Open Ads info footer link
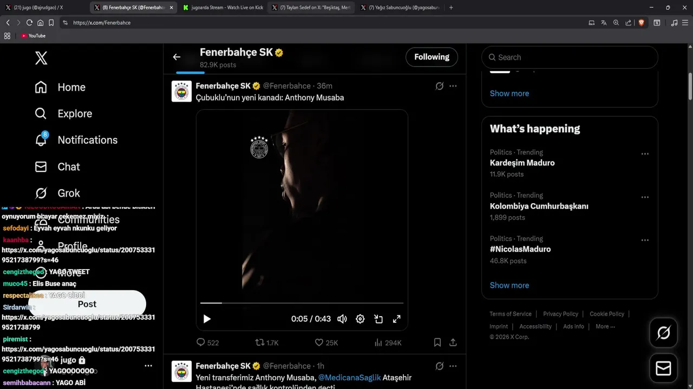This screenshot has height=389, width=693. [573, 326]
